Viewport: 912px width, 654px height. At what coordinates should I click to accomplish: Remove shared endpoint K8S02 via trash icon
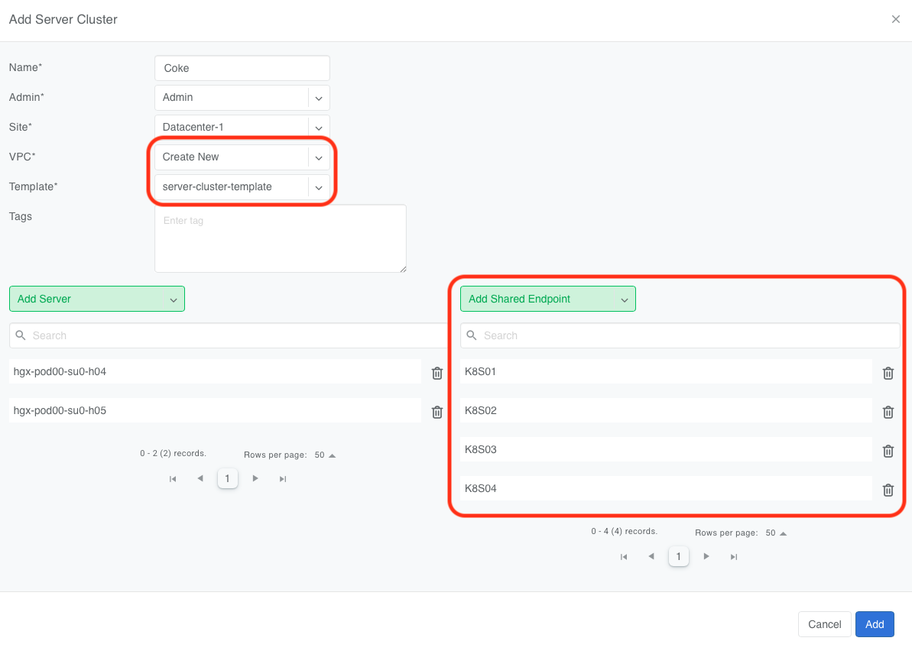pyautogui.click(x=888, y=412)
